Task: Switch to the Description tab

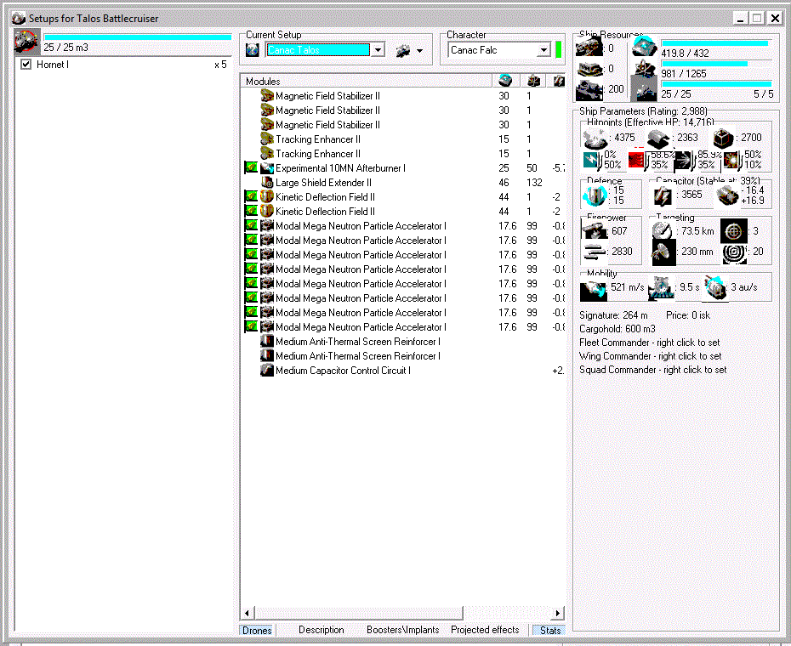Action: 322,630
